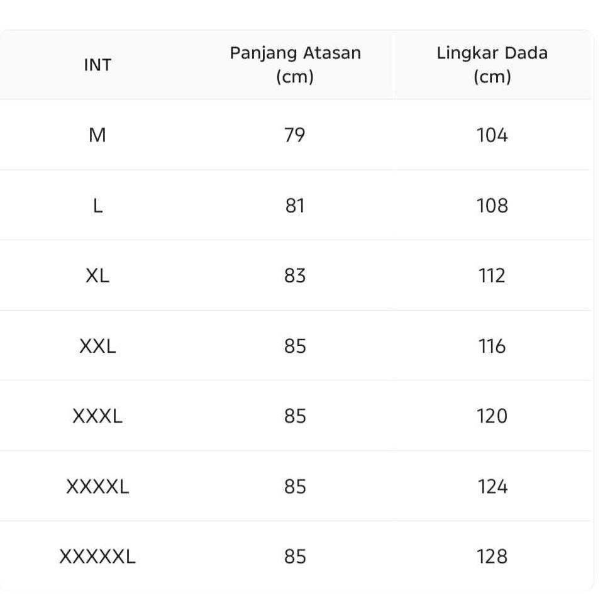Choose the XL size cell
The width and height of the screenshot is (610, 610).
click(97, 275)
